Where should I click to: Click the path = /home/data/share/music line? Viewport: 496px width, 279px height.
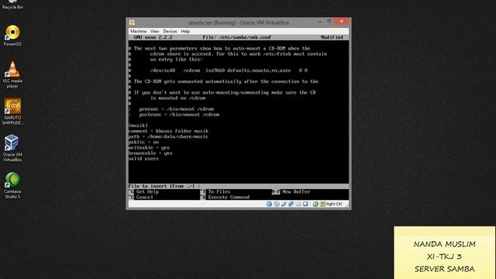click(168, 136)
